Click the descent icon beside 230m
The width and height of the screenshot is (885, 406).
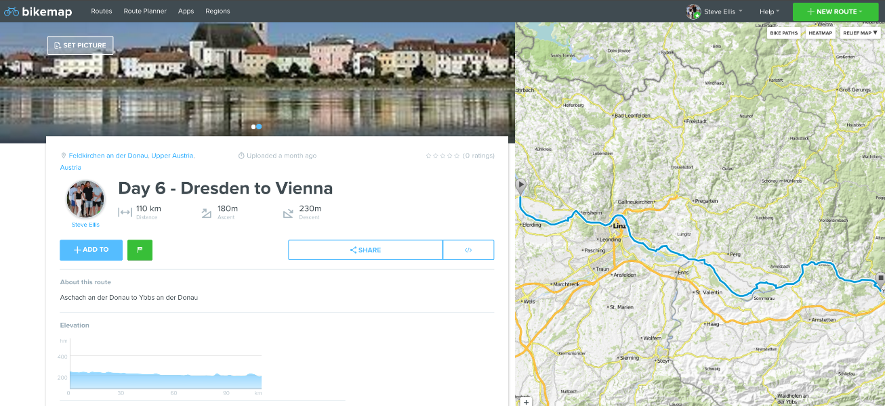(288, 213)
